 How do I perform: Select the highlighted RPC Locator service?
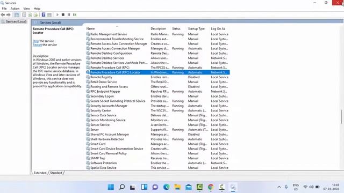pyautogui.click(x=157, y=72)
